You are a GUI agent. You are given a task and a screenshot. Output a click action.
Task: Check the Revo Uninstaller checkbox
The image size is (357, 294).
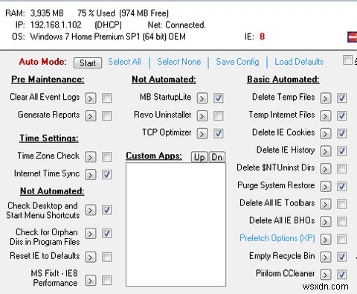pyautogui.click(x=219, y=115)
